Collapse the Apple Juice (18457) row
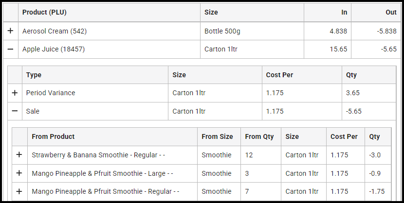This screenshot has height=203, width=404. (x=10, y=50)
